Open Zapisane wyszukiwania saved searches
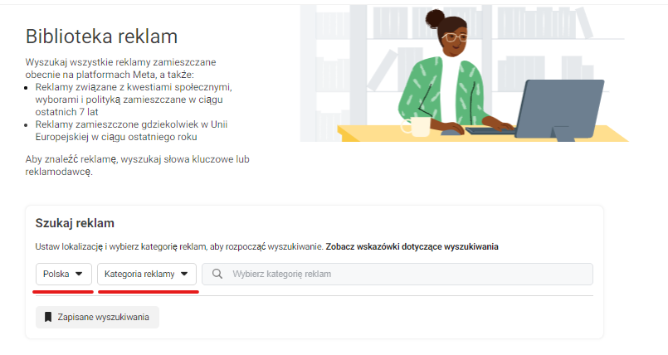 (97, 317)
